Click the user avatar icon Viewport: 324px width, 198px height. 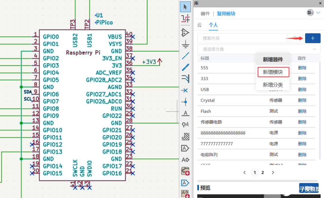[x=310, y=13]
